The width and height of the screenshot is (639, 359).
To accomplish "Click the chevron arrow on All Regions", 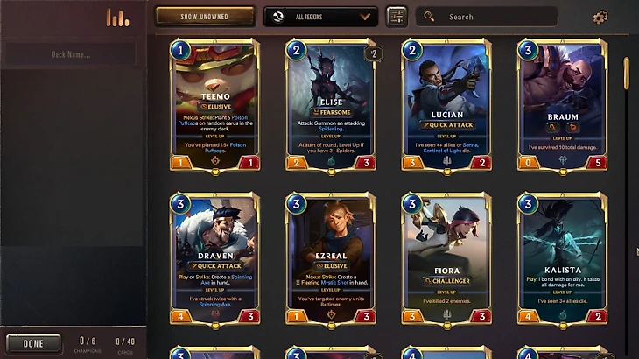I will 365,17.
